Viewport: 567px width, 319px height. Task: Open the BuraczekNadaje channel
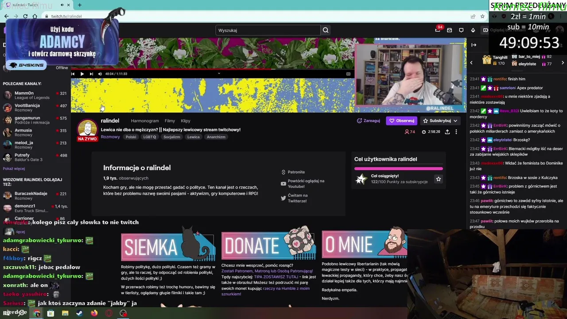(35, 196)
